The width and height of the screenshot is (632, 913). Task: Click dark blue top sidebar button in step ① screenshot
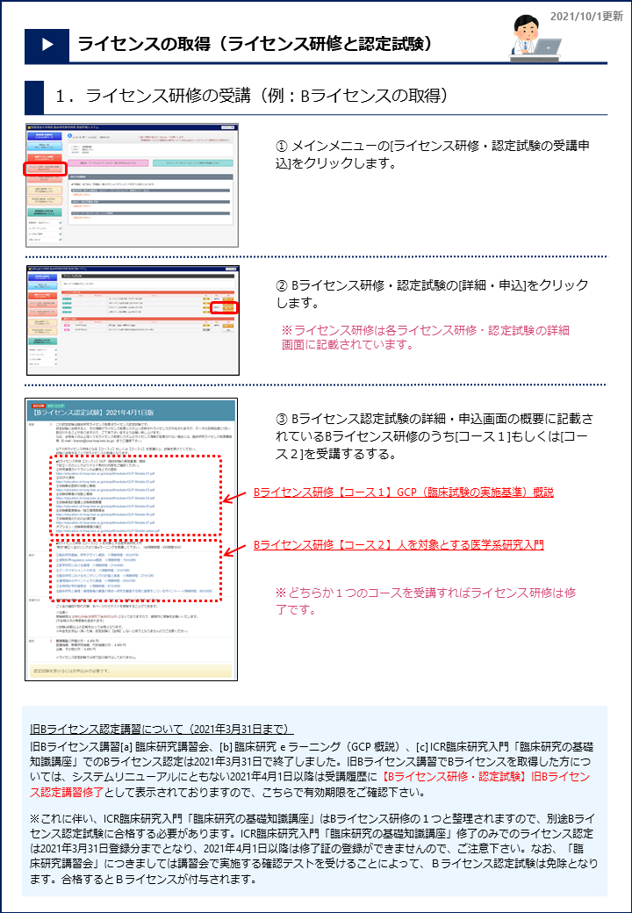click(x=45, y=136)
